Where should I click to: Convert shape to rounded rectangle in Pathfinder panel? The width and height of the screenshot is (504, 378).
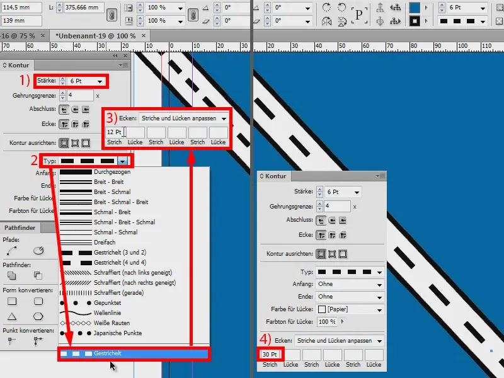pos(38,301)
